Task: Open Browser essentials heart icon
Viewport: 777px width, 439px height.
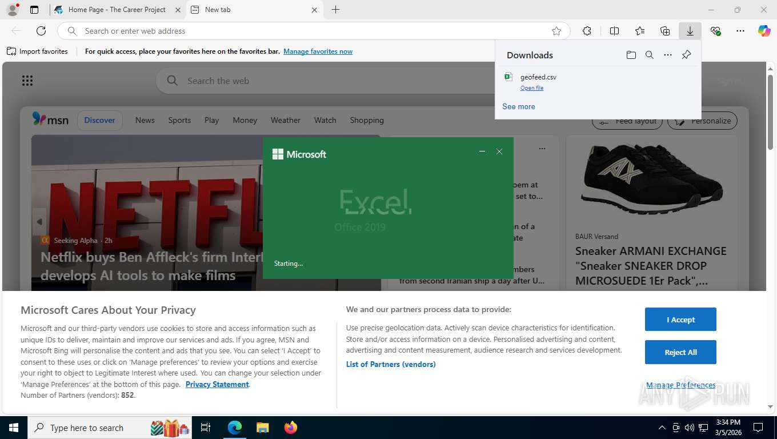Action: (715, 31)
